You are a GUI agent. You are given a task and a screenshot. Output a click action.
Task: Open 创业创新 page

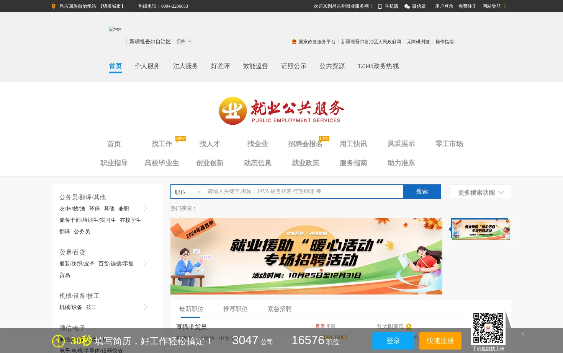tap(209, 163)
